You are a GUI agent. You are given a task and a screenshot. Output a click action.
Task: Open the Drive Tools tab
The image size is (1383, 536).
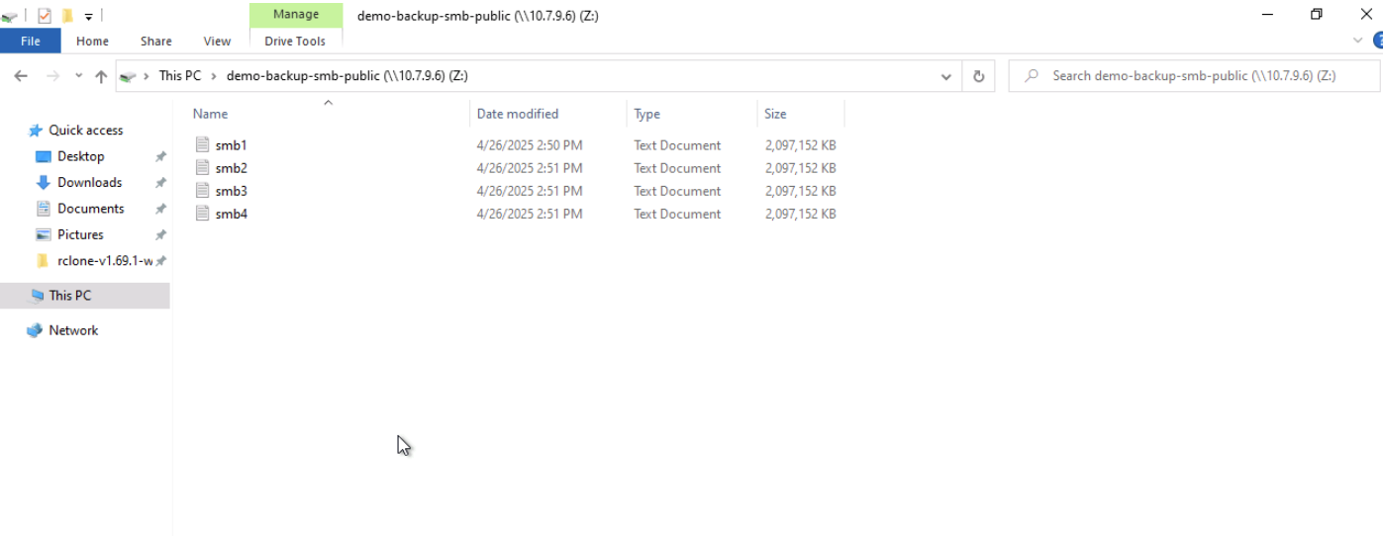pos(295,41)
